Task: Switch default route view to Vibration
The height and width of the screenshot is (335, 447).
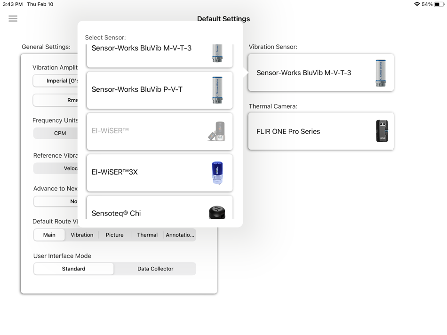Action: [x=82, y=235]
